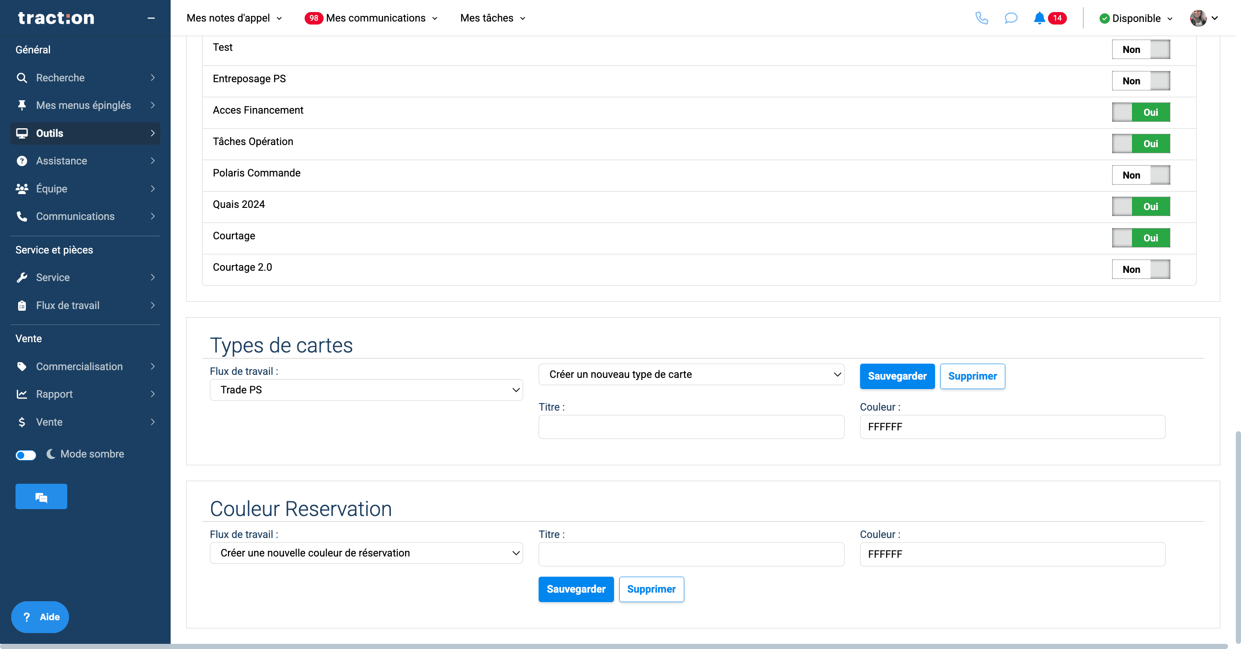The height and width of the screenshot is (649, 1241).
Task: Click Sauvegarder in Types de cartes
Action: point(897,376)
